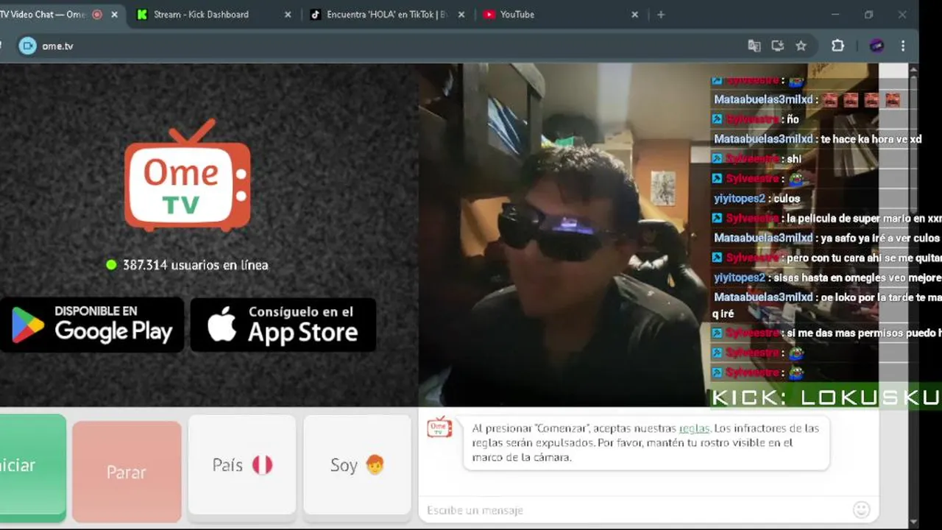Viewport: 942px width, 530px height.
Task: Switch to the YouTube tab
Action: 561,14
